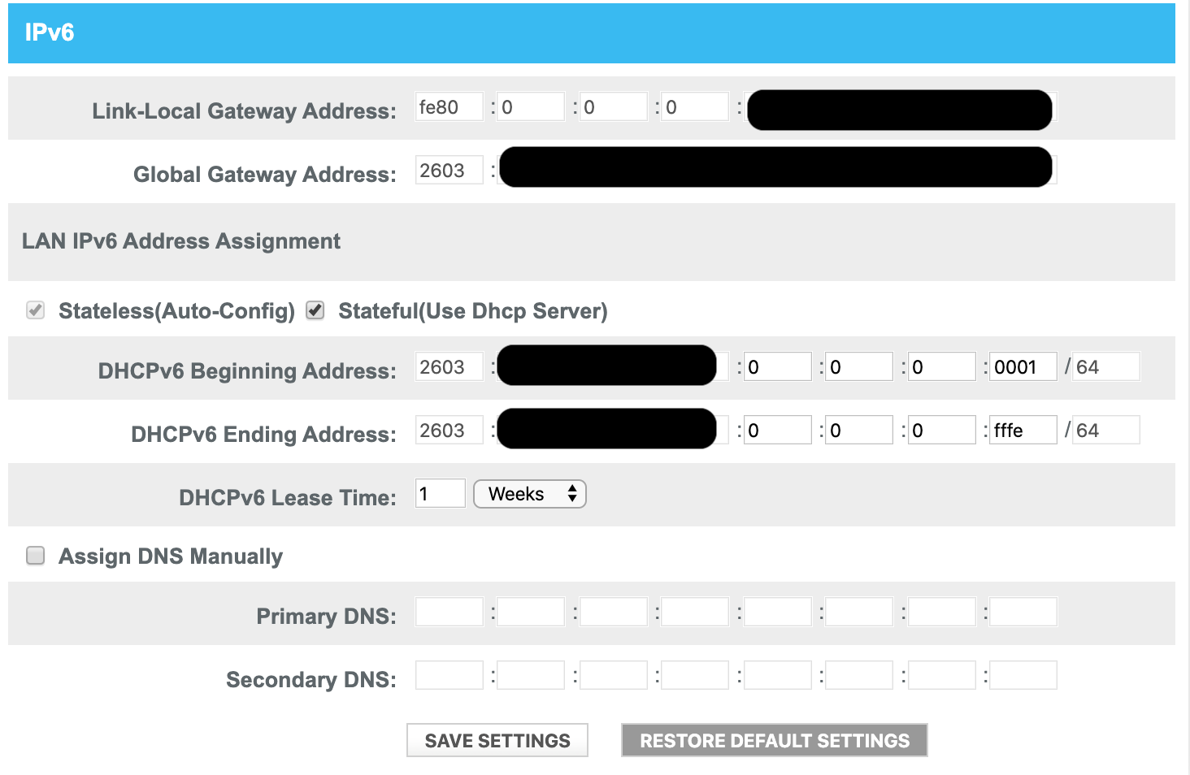Screen dimensions: 1190x775
Task: Select the last Primary DNS field
Action: pos(1023,612)
